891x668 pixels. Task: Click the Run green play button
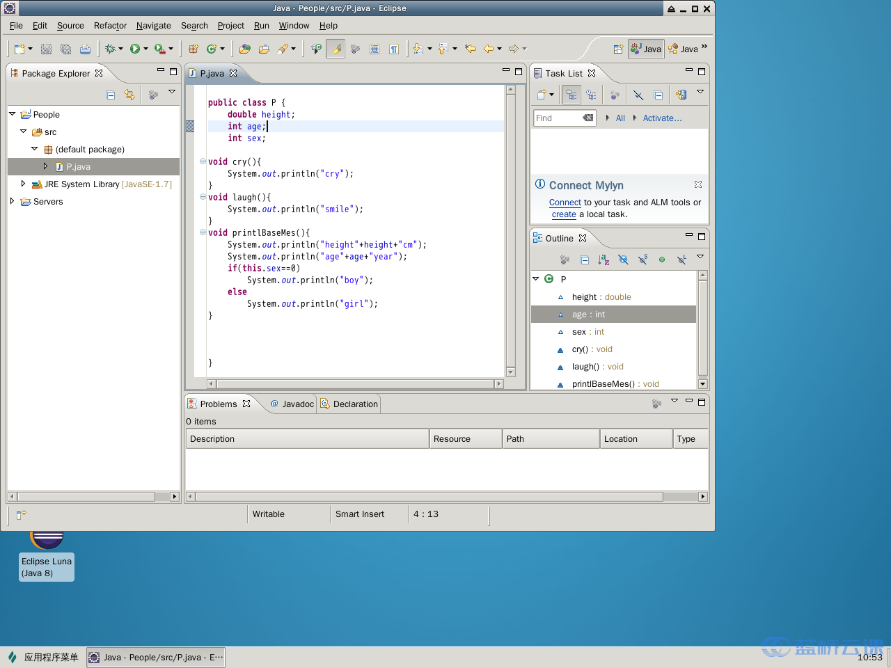[134, 49]
